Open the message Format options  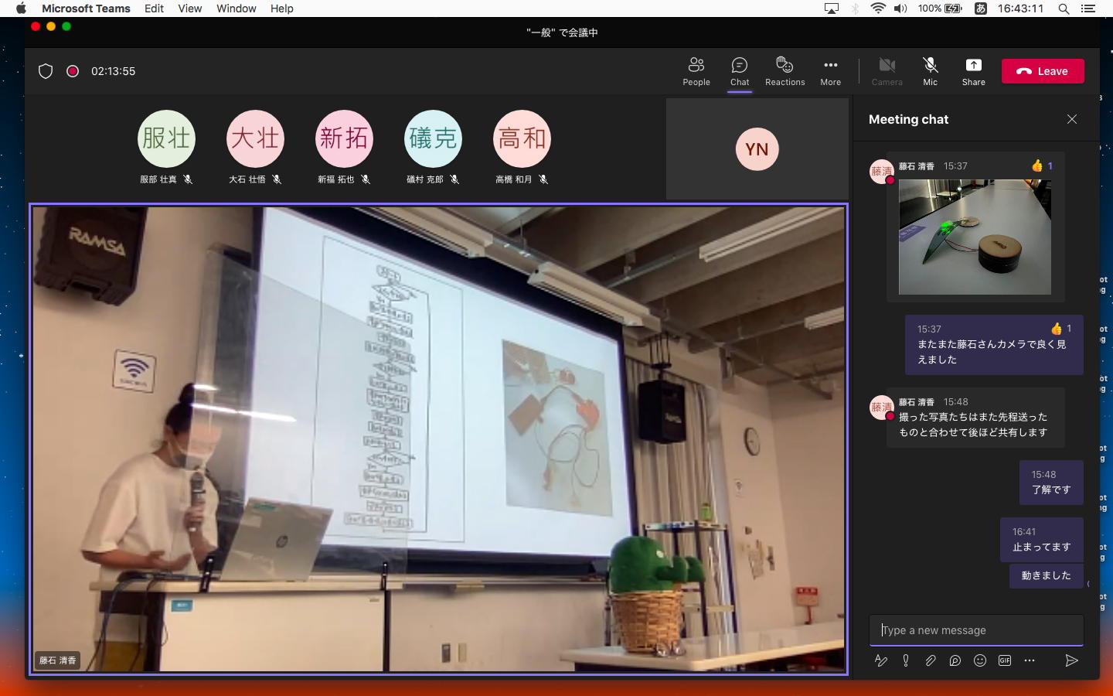click(x=881, y=660)
